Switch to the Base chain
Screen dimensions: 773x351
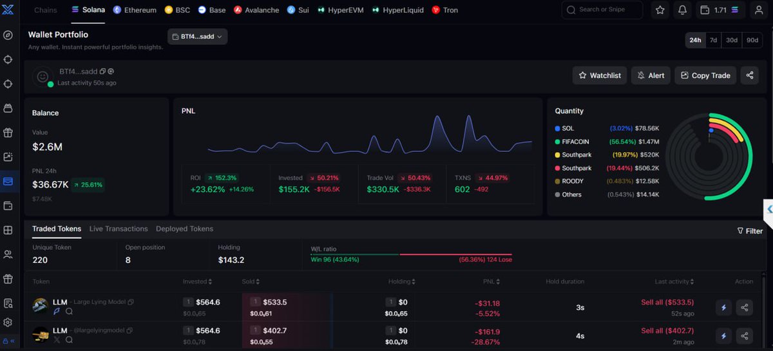pyautogui.click(x=212, y=10)
